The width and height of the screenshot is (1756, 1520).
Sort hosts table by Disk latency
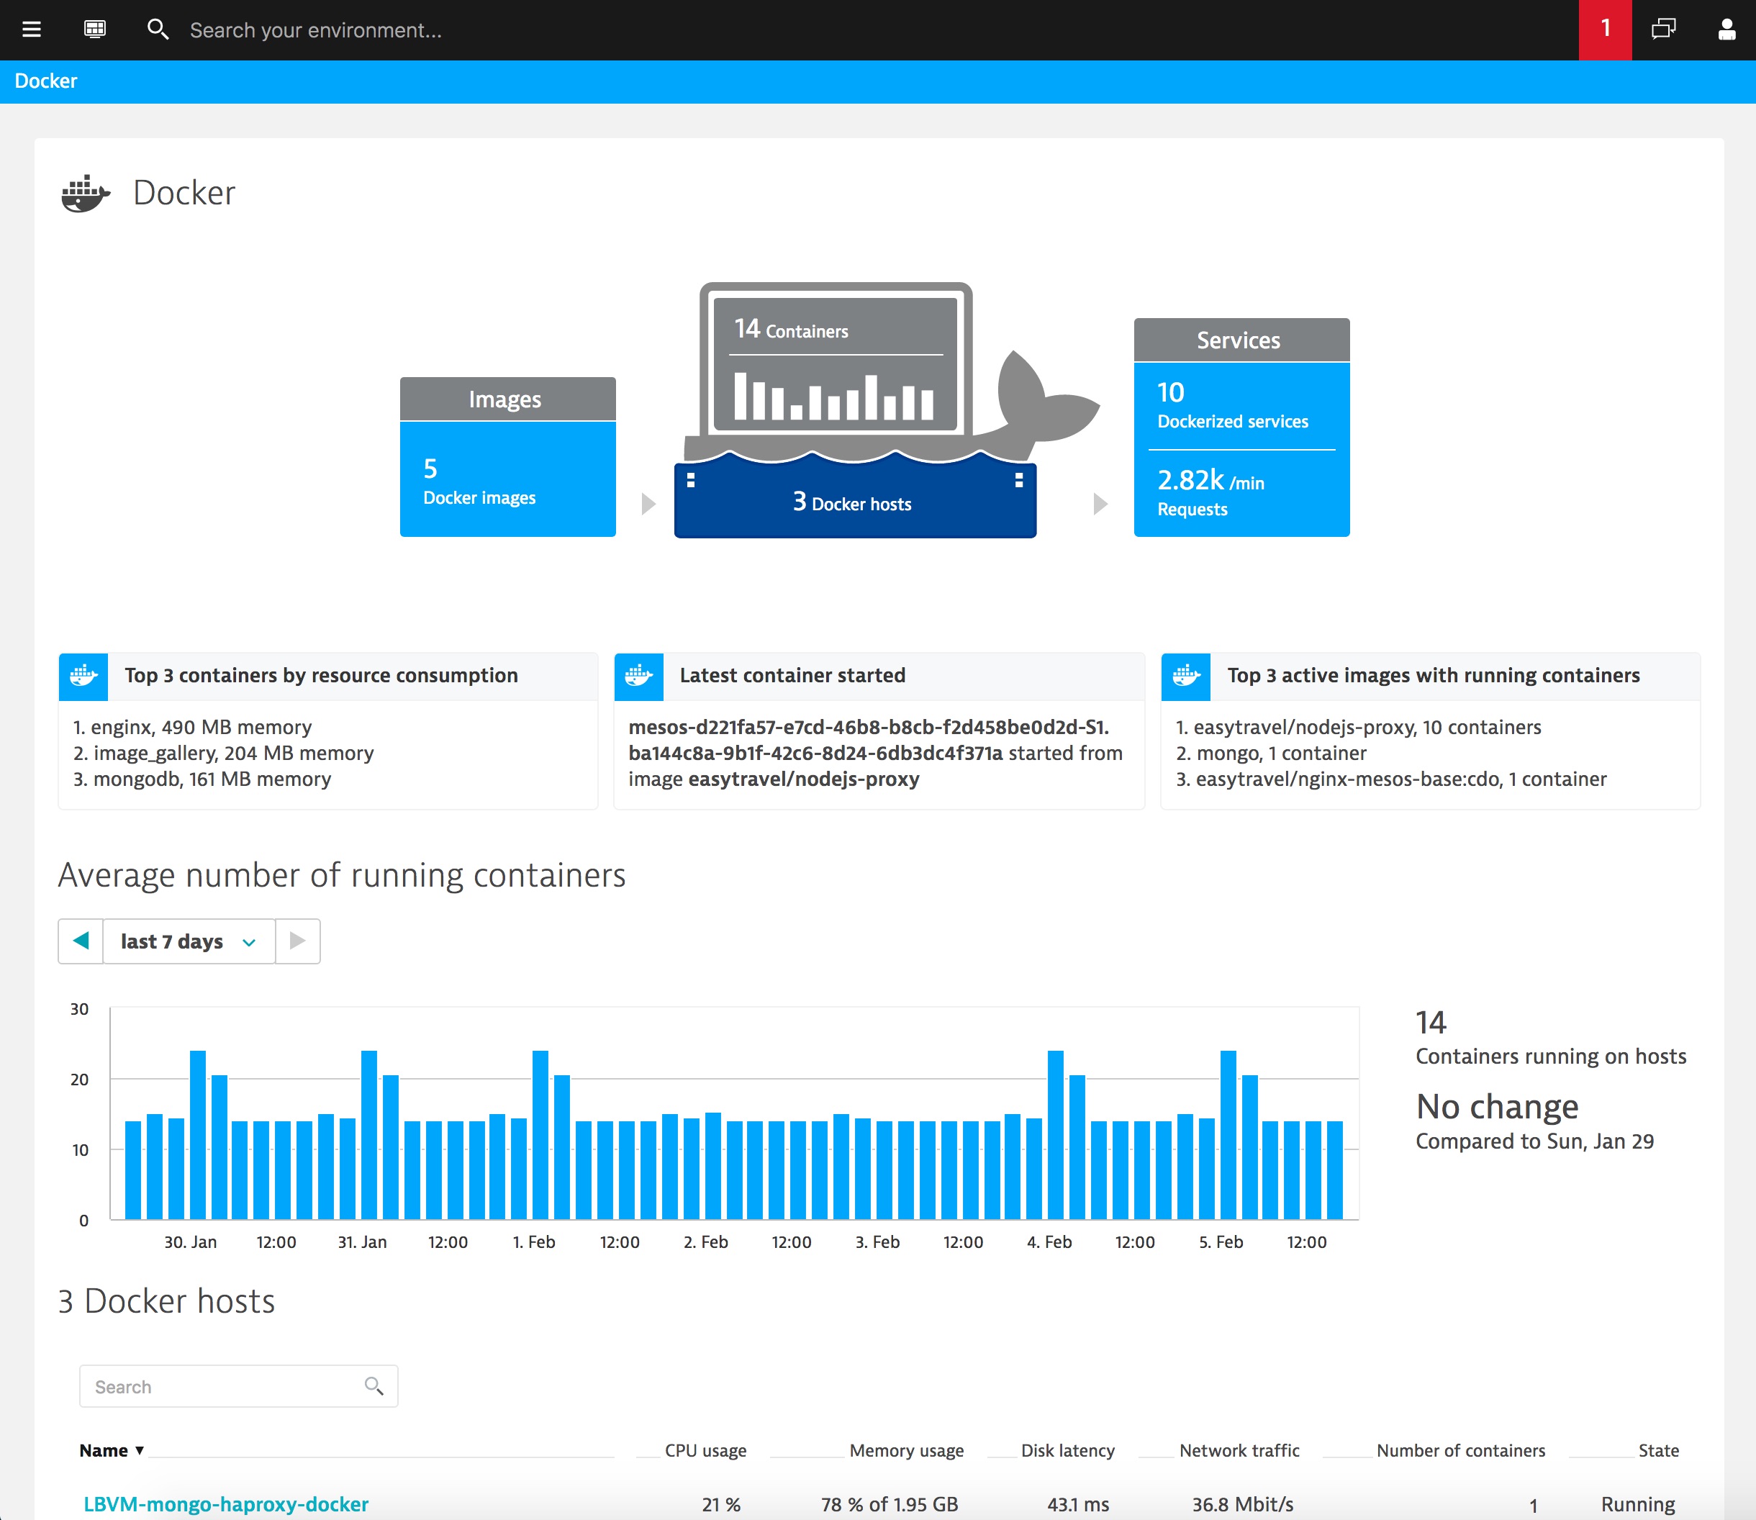pos(1067,1450)
